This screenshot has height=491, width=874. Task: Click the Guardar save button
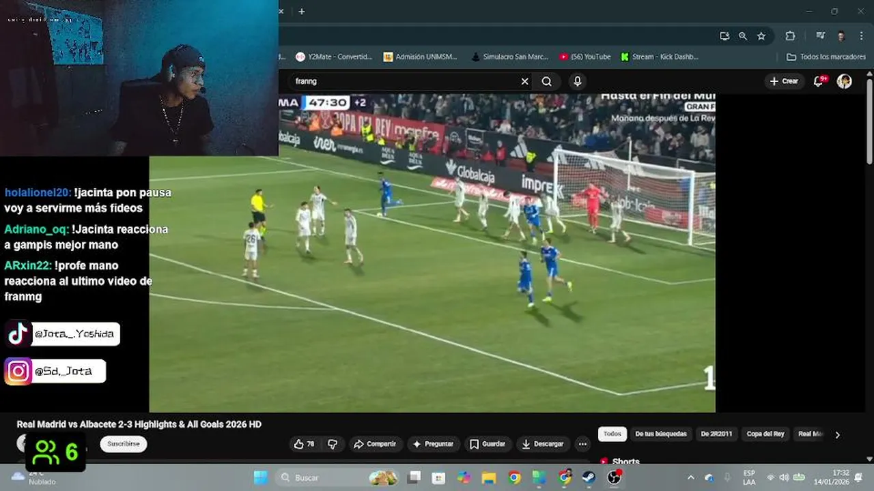click(488, 444)
